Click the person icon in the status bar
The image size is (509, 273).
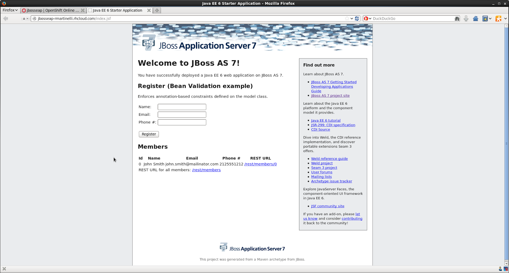(x=500, y=269)
